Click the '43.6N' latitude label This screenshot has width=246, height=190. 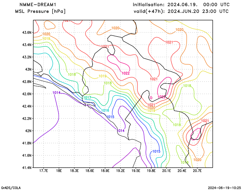click(27, 33)
